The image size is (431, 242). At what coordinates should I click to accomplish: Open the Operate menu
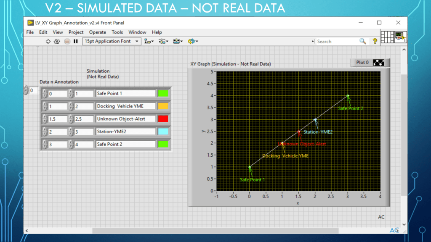pyautogui.click(x=98, y=32)
